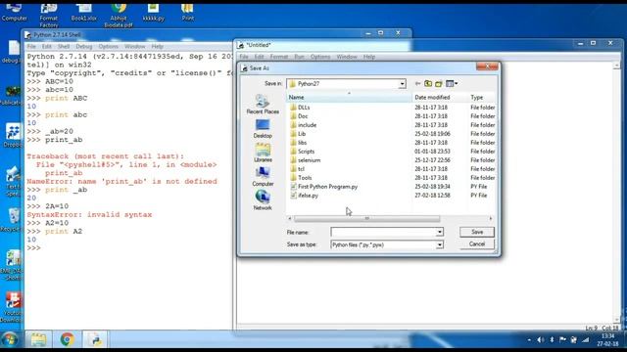This screenshot has width=627, height=352.
Task: Open File Explorer from the taskbar
Action: pyautogui.click(x=39, y=339)
